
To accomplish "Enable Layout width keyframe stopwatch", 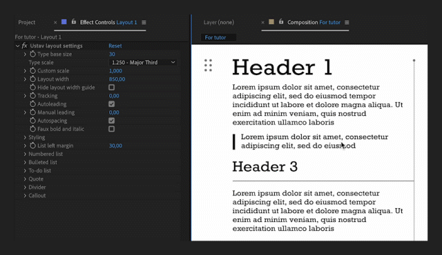I will pyautogui.click(x=32, y=79).
